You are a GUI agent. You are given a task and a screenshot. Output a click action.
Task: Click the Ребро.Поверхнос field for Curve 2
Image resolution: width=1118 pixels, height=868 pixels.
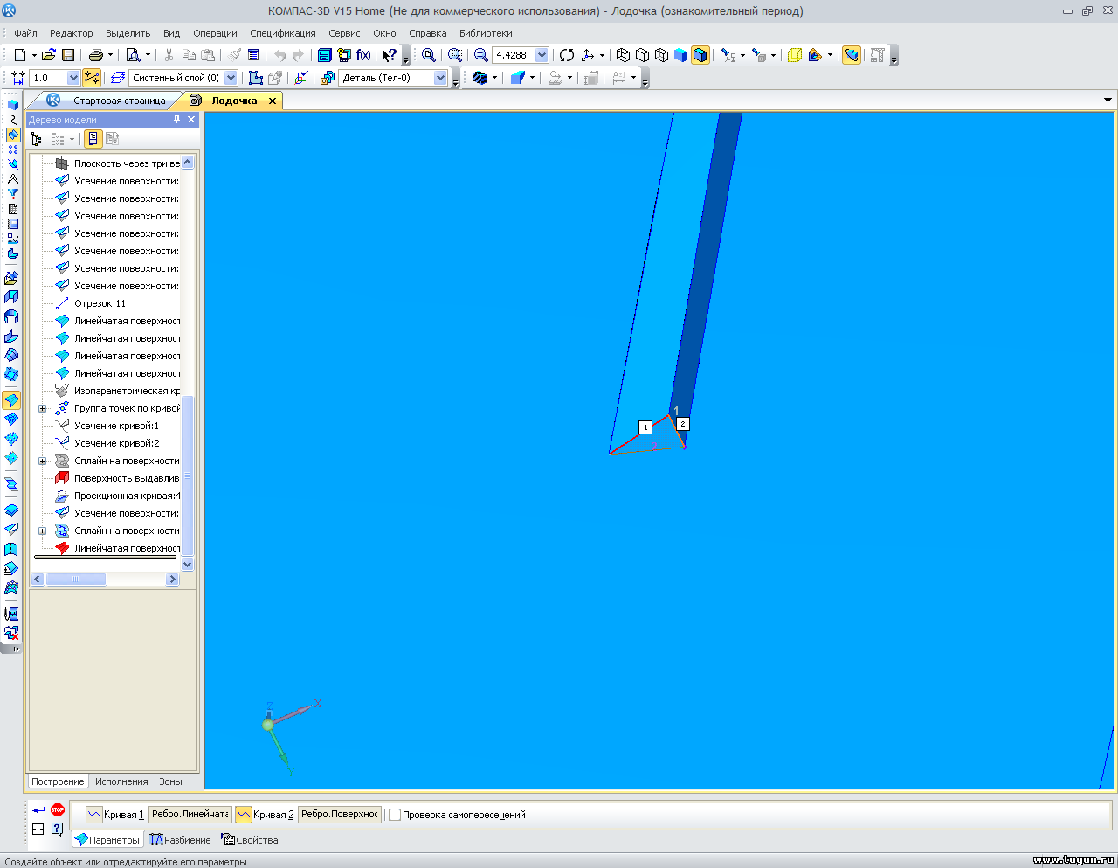pos(339,815)
